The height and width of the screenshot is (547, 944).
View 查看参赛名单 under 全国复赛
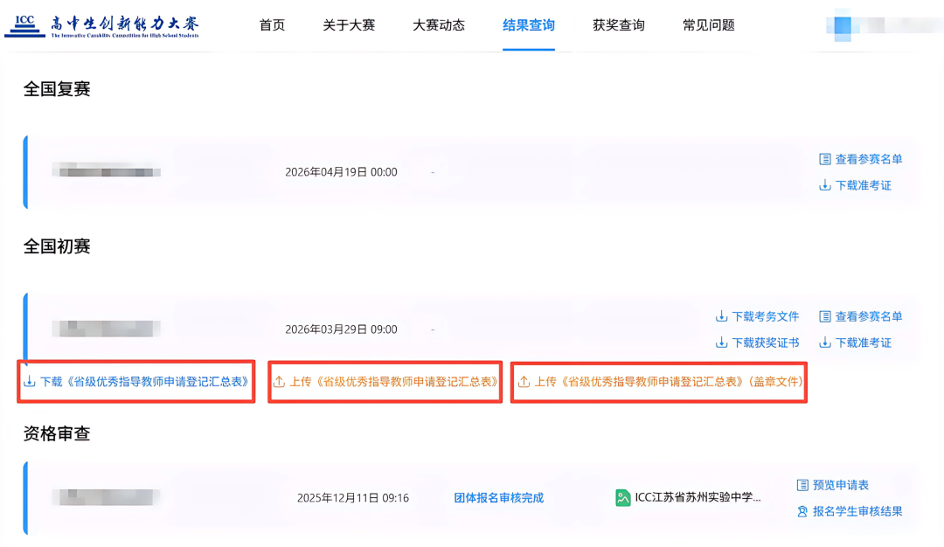pos(860,159)
